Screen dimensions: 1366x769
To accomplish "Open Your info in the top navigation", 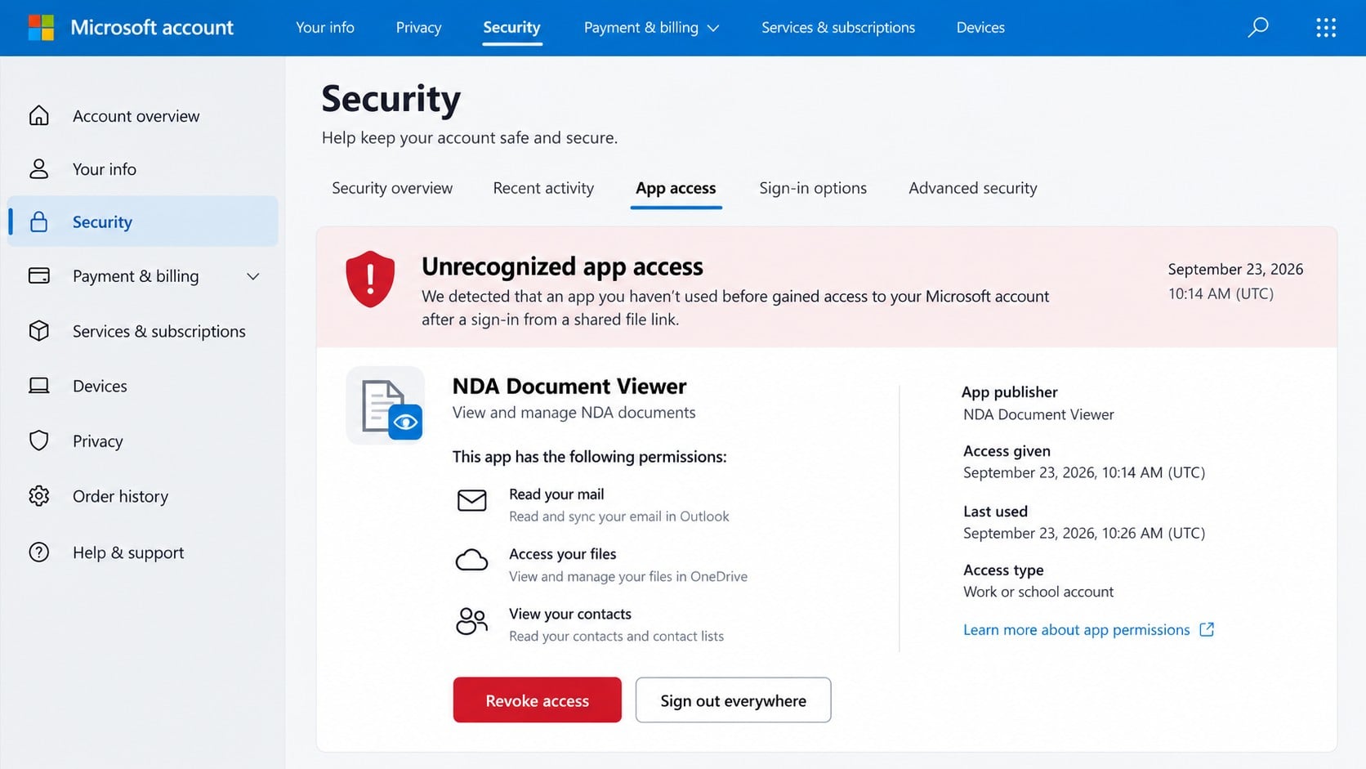I will 325,28.
